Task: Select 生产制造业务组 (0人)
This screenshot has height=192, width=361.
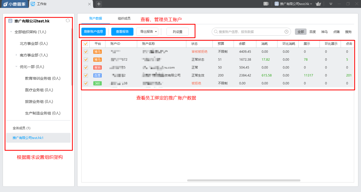Action: (x=43, y=113)
